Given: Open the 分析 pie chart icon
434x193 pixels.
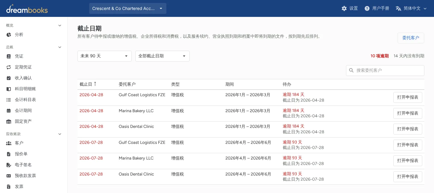Looking at the screenshot, I should [x=9, y=35].
